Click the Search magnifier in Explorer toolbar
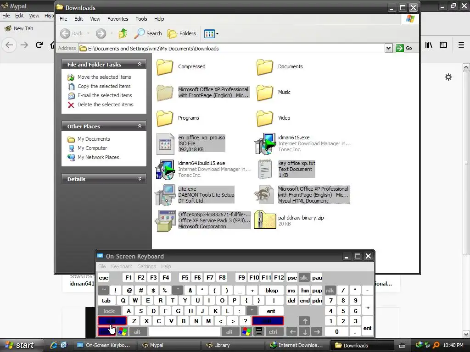The height and width of the screenshot is (352, 470). click(148, 33)
